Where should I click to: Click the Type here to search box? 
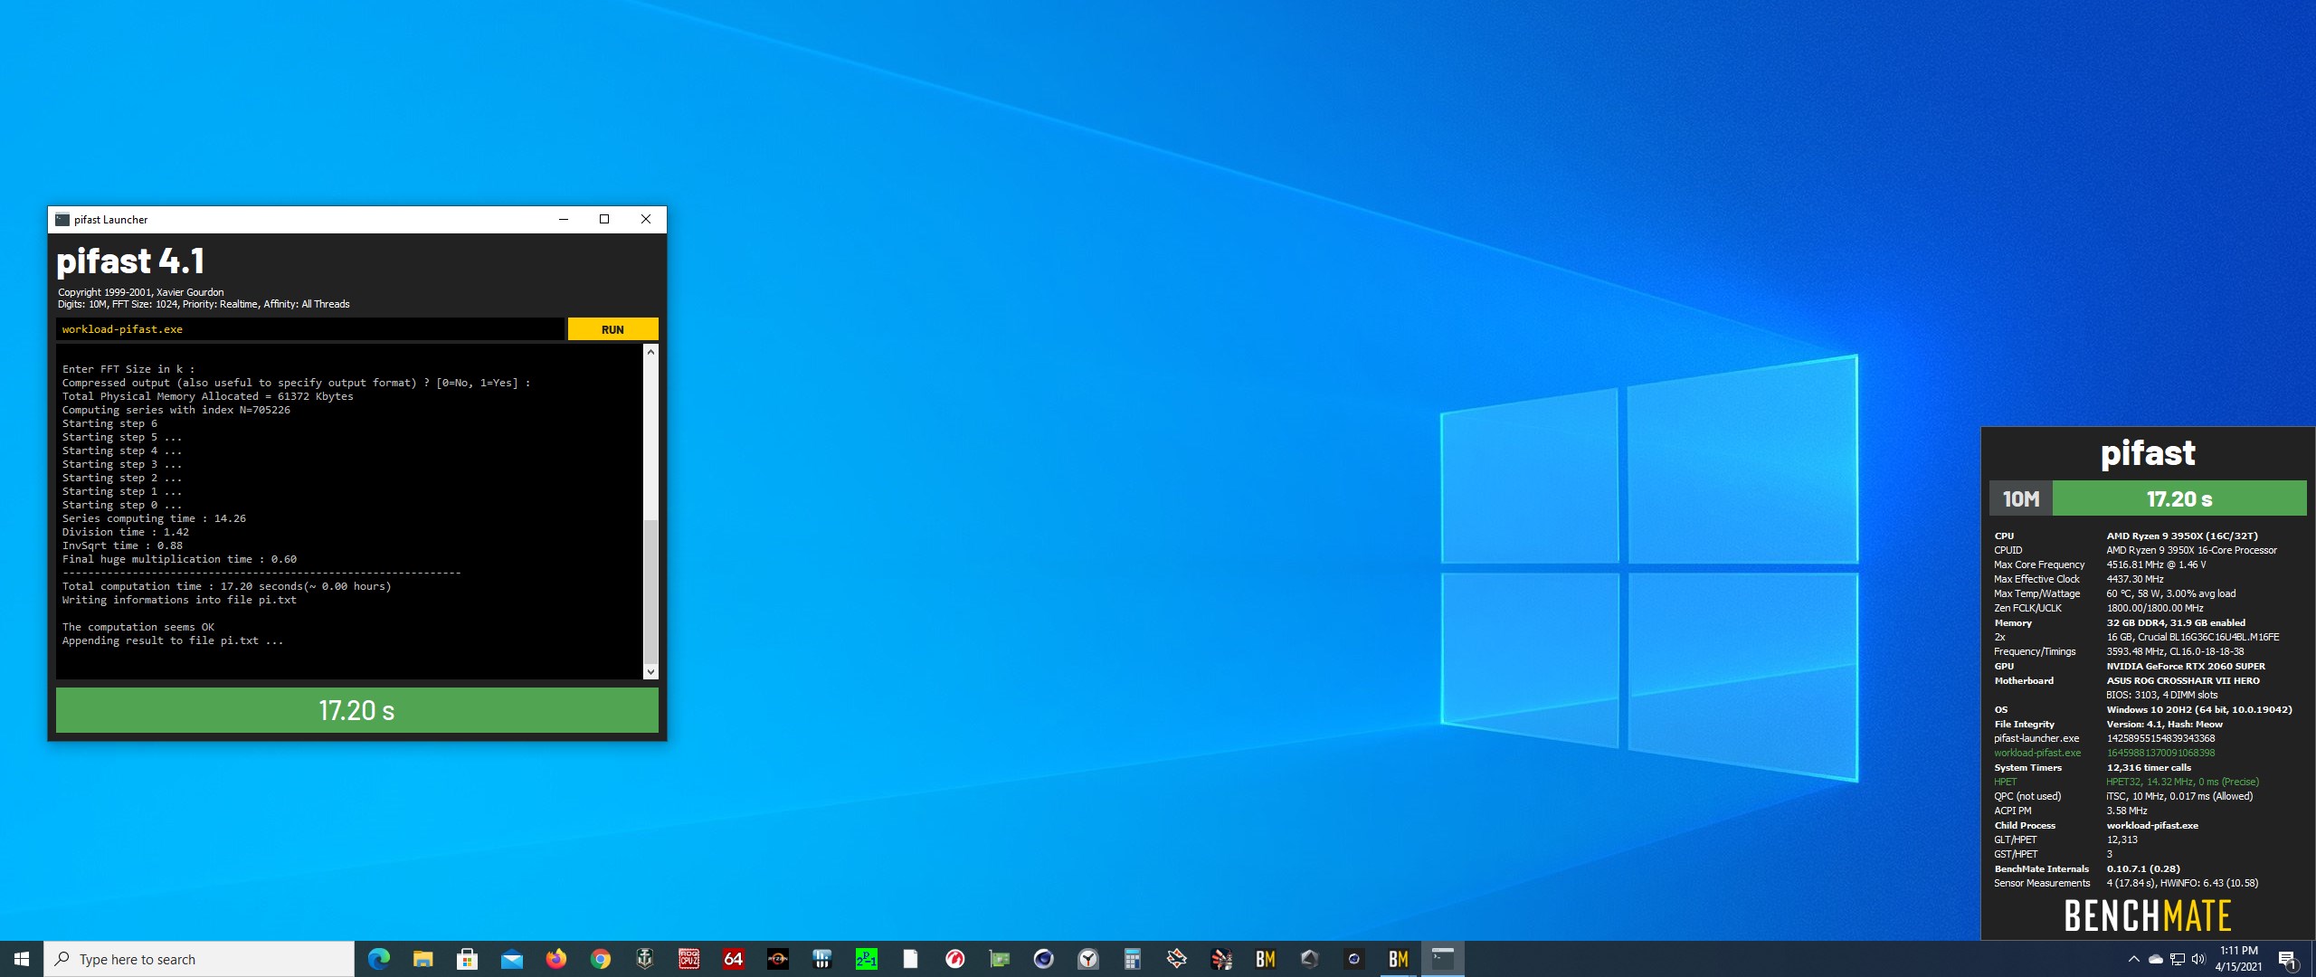199,959
